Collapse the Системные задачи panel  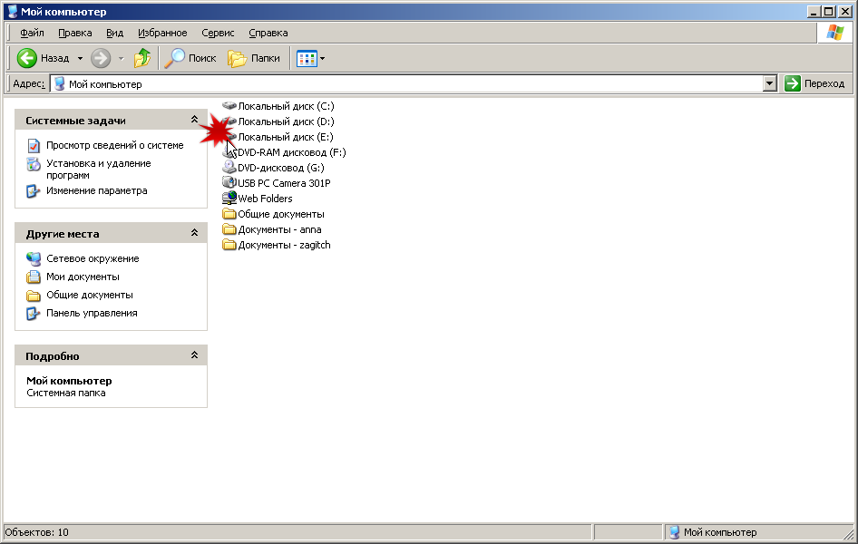click(194, 119)
